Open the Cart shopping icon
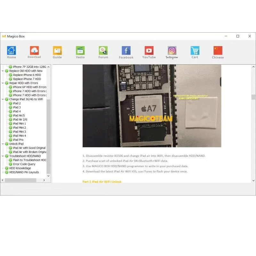Screen dimensions: 256x256 [195, 51]
